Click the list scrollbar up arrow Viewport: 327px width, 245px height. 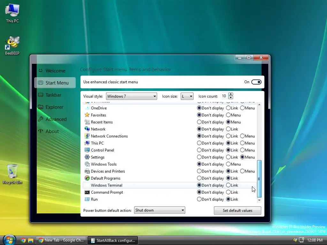(x=259, y=105)
